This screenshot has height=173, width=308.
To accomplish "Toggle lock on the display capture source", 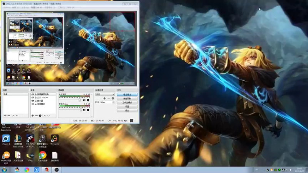I will (35, 101).
